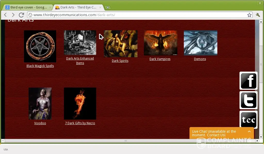This screenshot has width=264, height=154.
Task: Click the address bar URL field
Action: (x=140, y=15)
